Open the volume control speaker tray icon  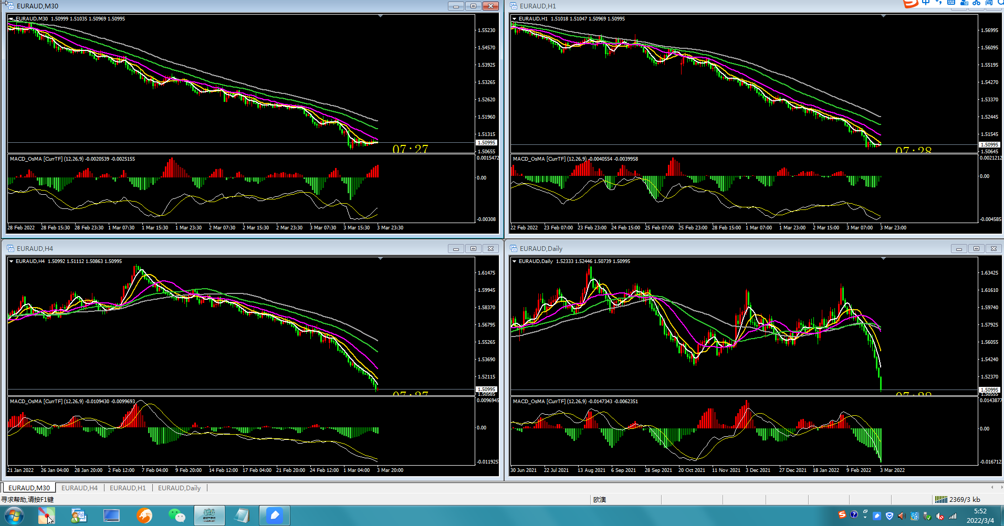pos(902,516)
